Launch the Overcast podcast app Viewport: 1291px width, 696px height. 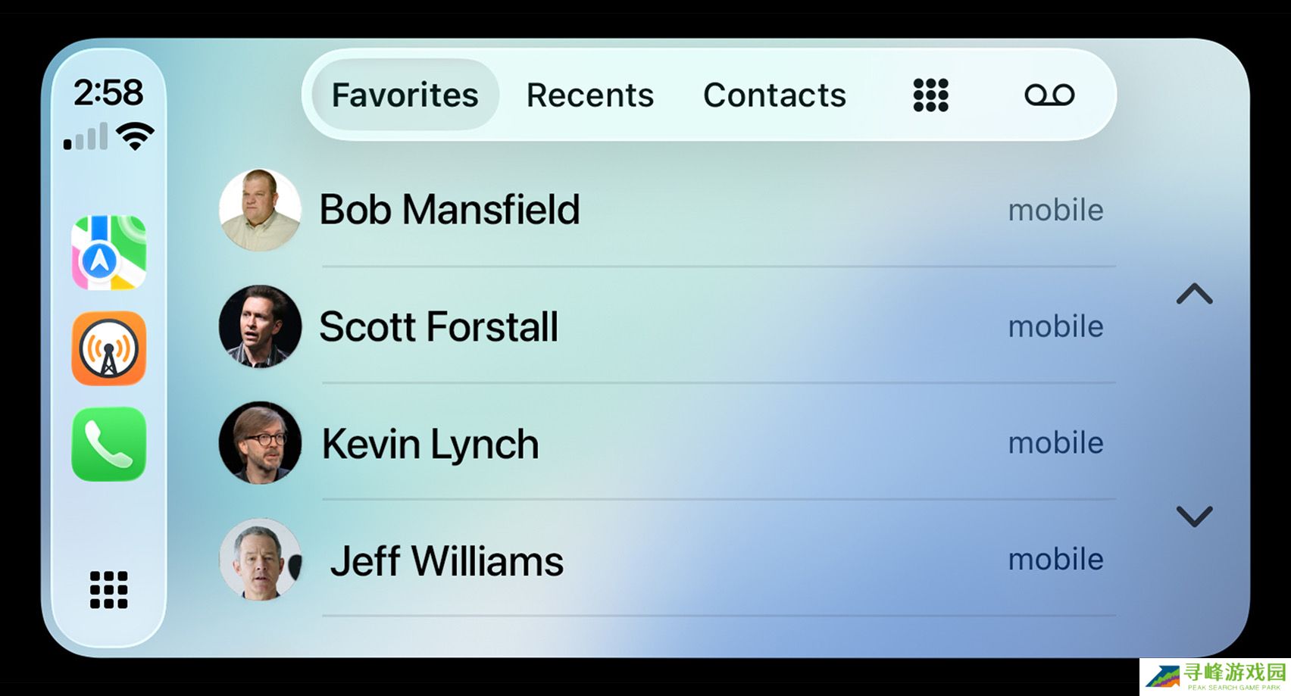click(x=109, y=348)
